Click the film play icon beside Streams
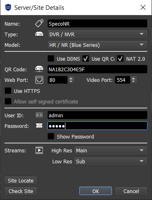152x200 pixels. coord(39,150)
